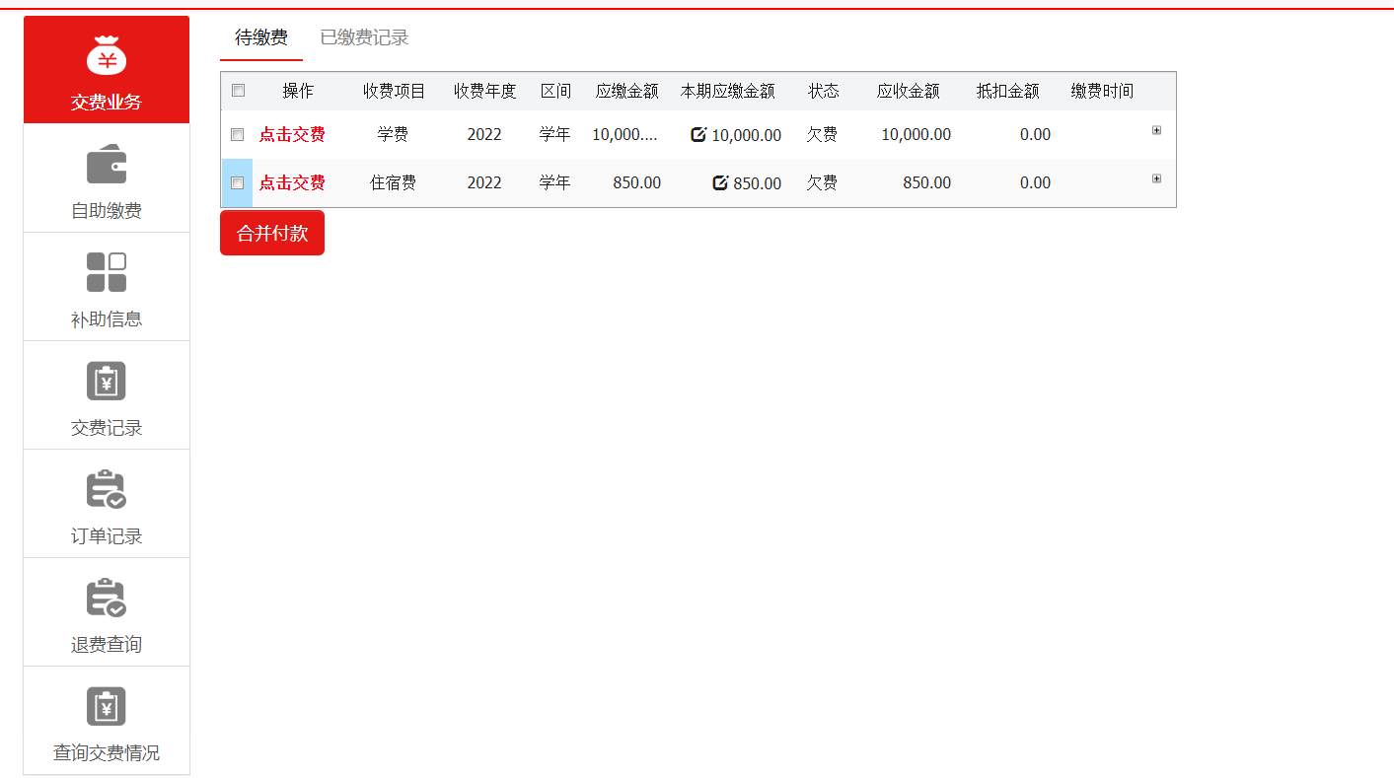
Task: Click edit icon beside 10,000.00 amount
Action: tap(698, 134)
